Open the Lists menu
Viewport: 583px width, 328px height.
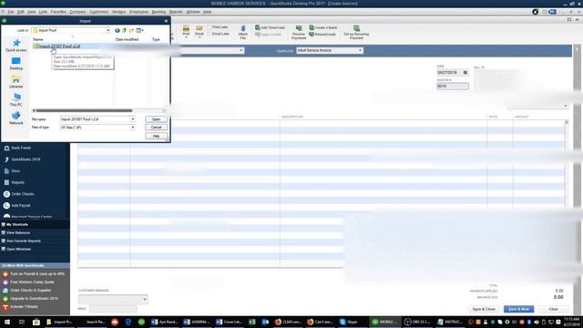[43, 12]
